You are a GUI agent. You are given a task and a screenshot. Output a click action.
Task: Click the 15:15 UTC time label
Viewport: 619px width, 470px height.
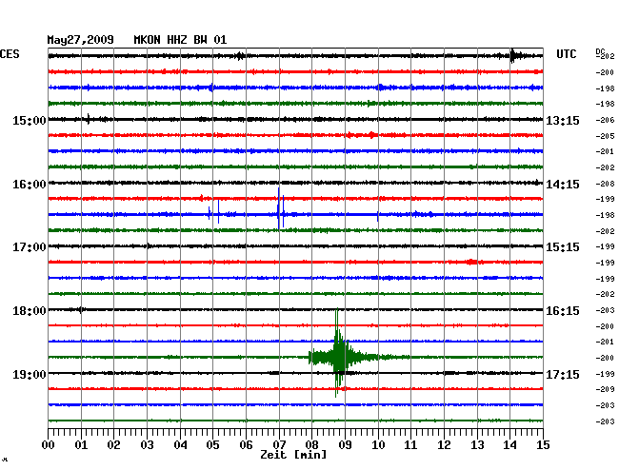563,247
